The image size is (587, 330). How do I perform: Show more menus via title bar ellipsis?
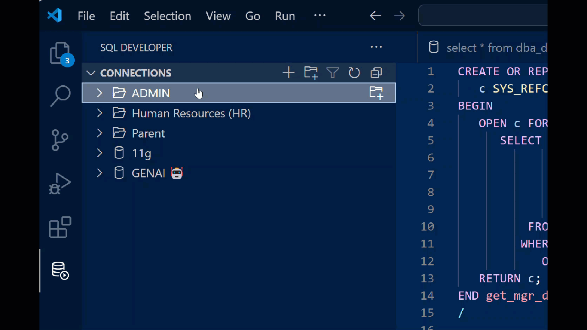320,15
